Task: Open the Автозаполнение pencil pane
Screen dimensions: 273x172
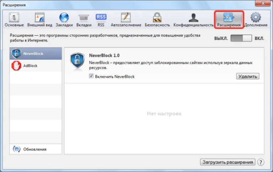Action: tap(126, 20)
